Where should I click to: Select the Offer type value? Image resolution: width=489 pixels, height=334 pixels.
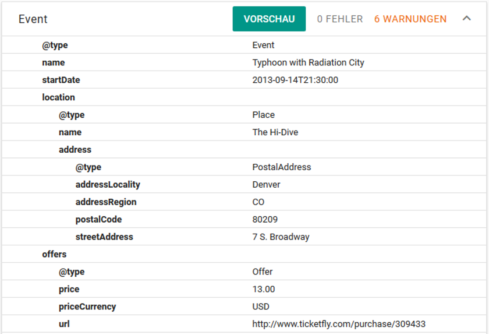[x=263, y=272]
